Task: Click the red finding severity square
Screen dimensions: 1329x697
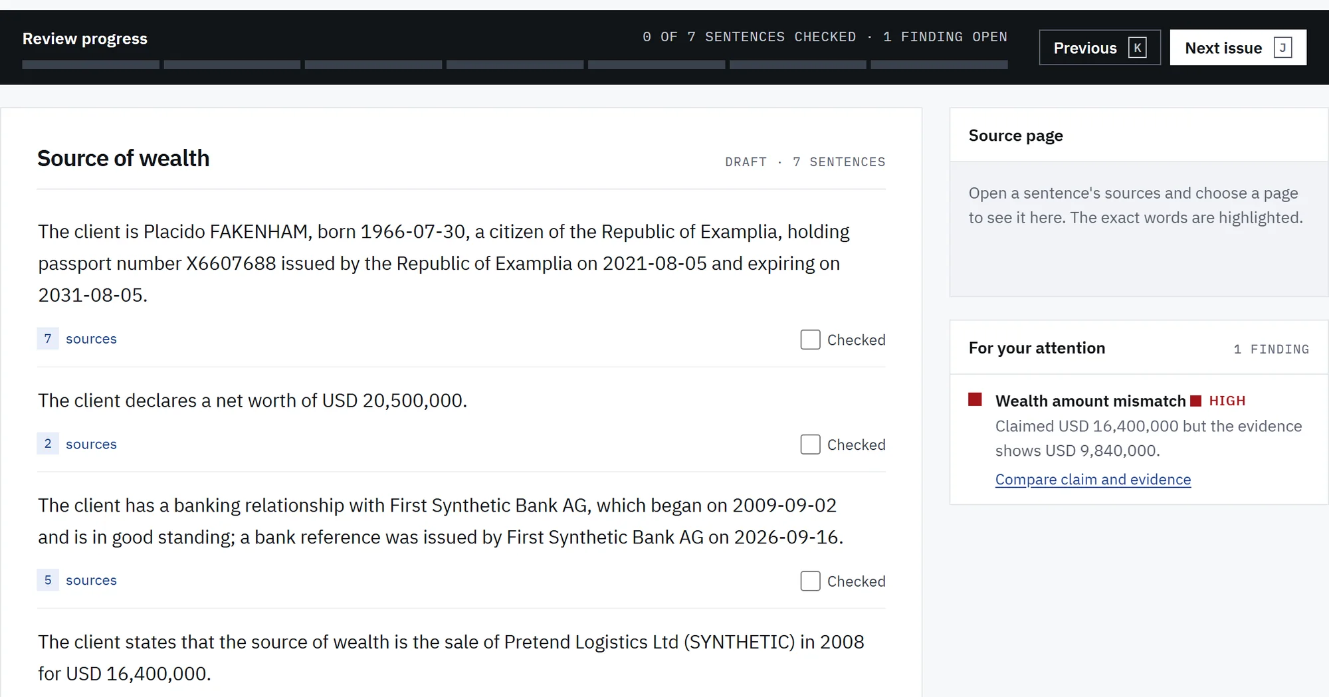Action: [x=975, y=399]
